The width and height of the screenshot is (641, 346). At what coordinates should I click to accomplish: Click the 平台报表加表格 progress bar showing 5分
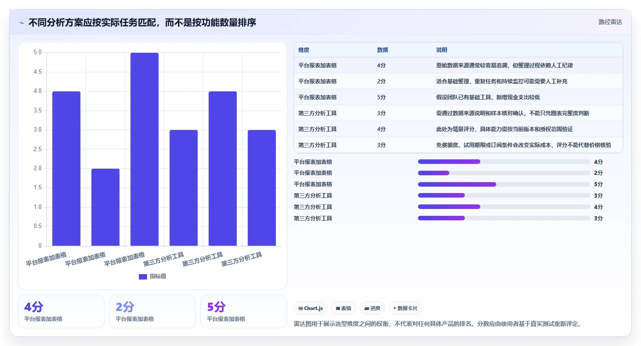click(504, 184)
